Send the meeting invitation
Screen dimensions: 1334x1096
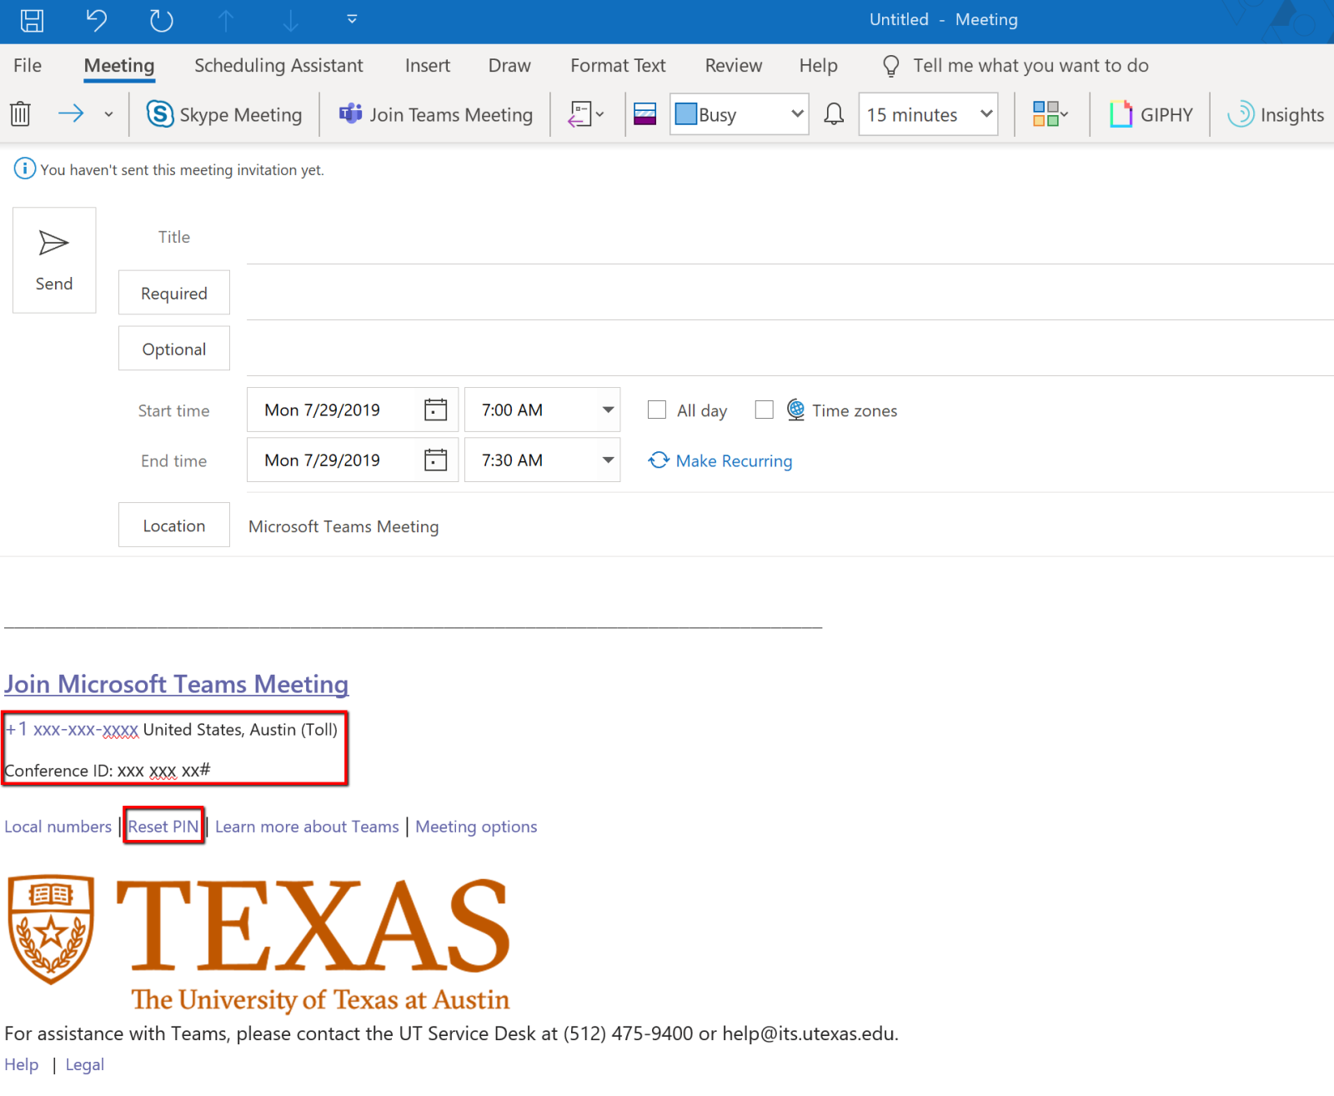click(54, 260)
